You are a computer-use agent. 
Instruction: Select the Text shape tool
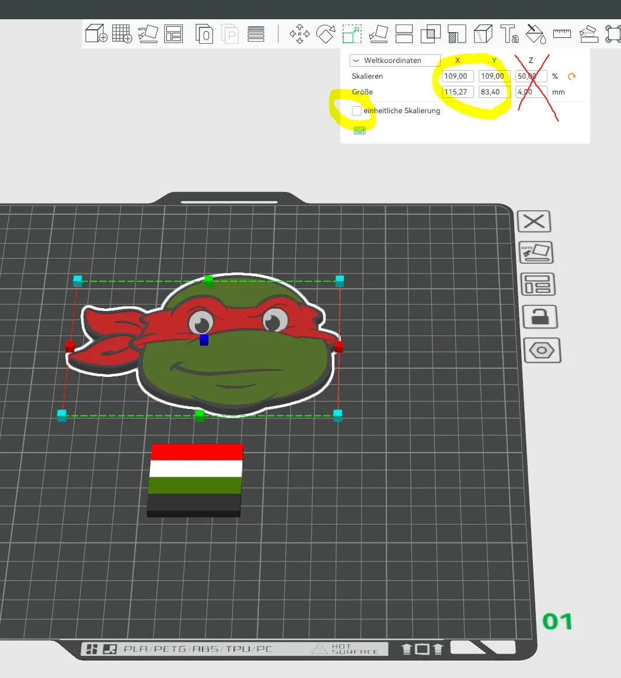click(x=510, y=34)
